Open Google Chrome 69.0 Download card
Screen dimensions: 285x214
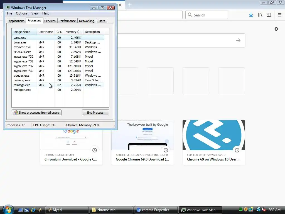[142, 142]
